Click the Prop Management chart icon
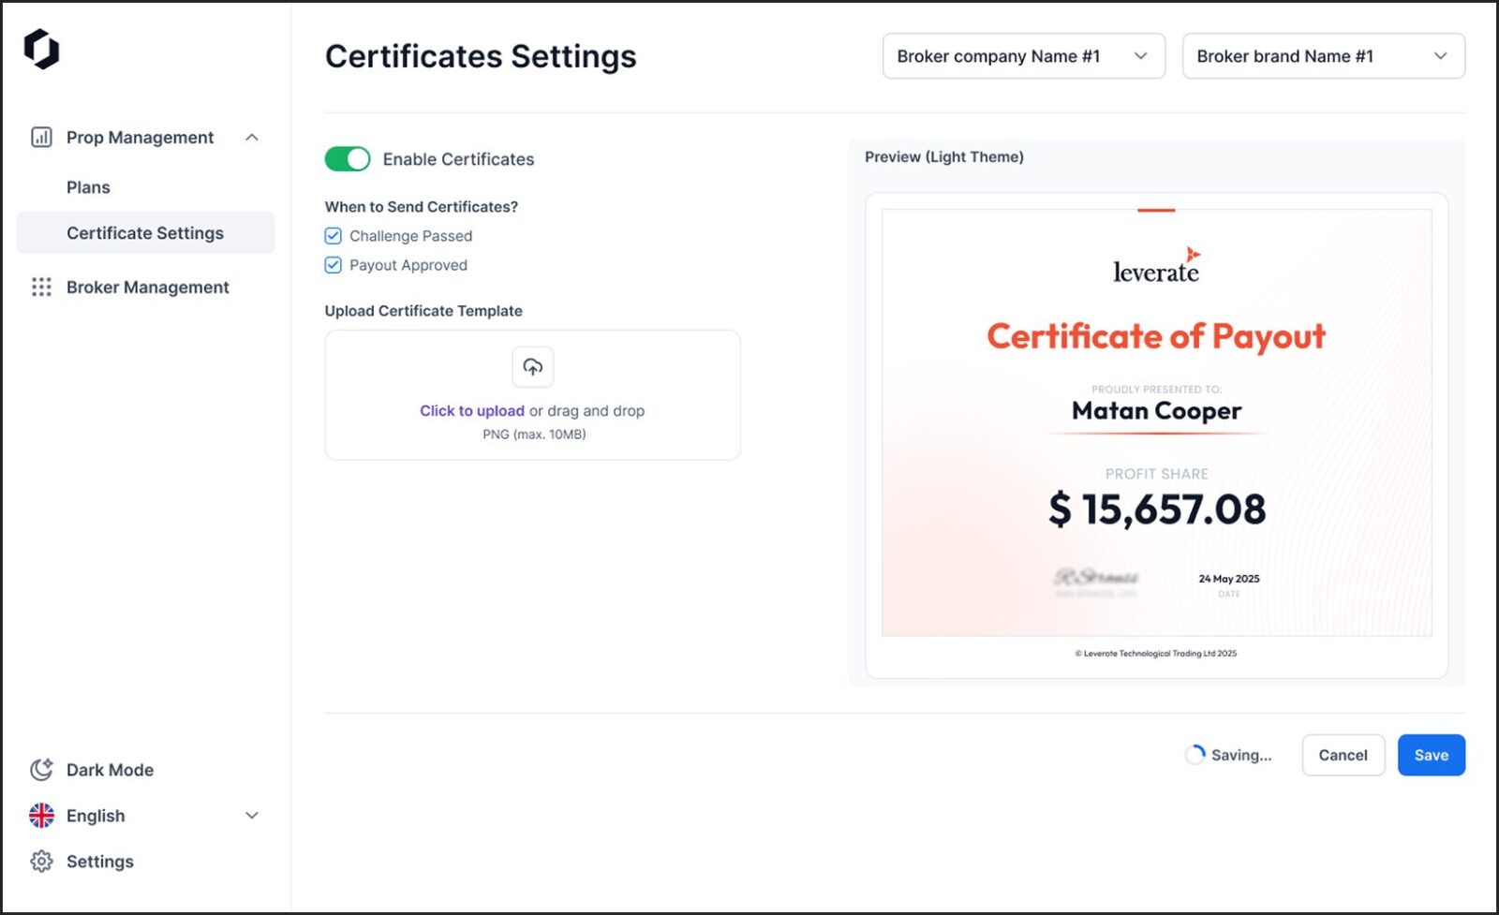 pyautogui.click(x=41, y=138)
